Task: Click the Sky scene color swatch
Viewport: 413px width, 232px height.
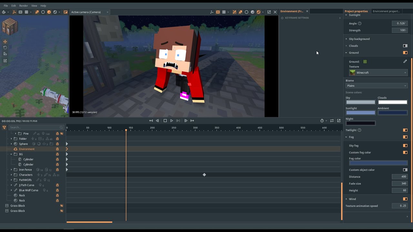Action: [x=360, y=102]
